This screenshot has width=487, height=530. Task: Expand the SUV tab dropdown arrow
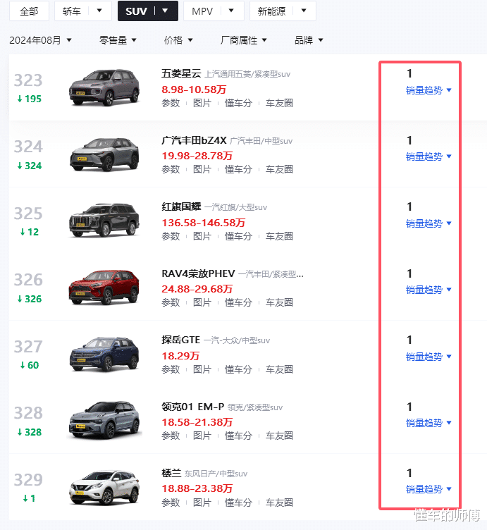click(165, 11)
